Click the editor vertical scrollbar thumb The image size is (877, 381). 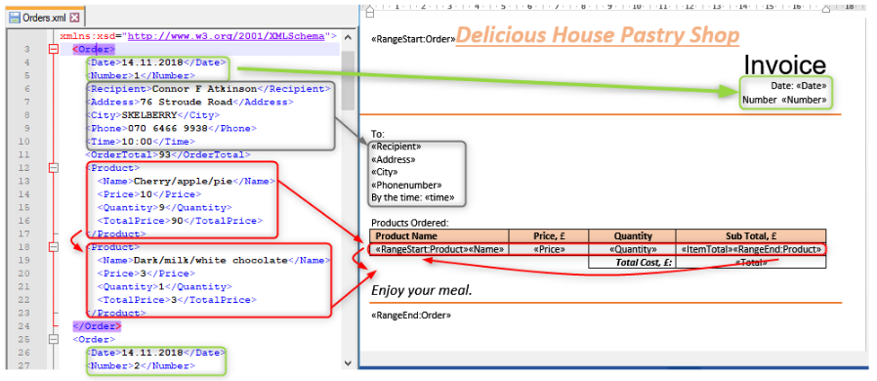(348, 80)
